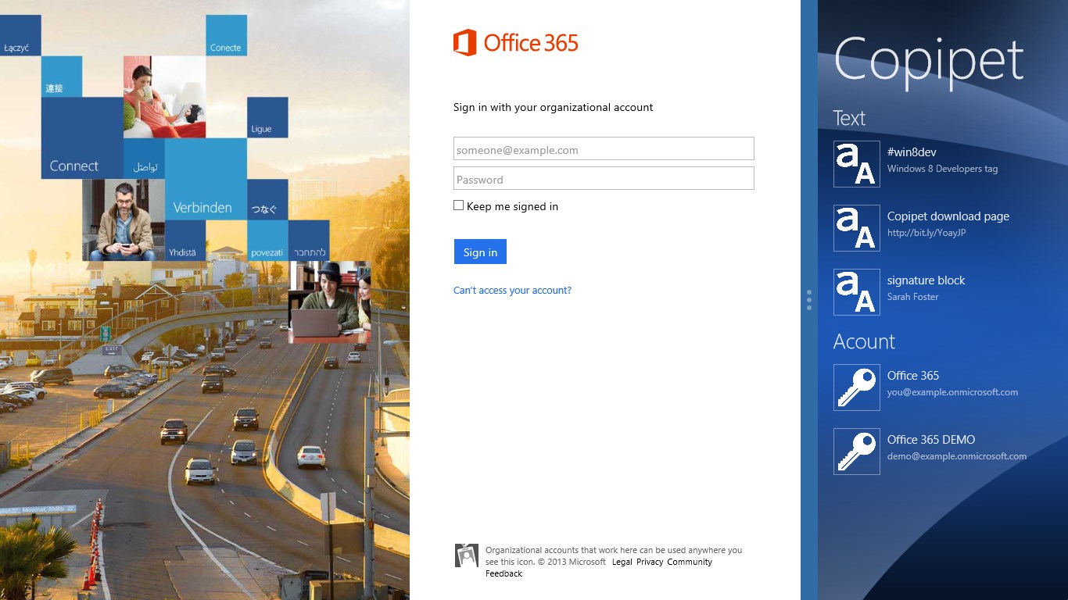Click the text icon beside #win8dev
1068x600 pixels.
point(857,164)
